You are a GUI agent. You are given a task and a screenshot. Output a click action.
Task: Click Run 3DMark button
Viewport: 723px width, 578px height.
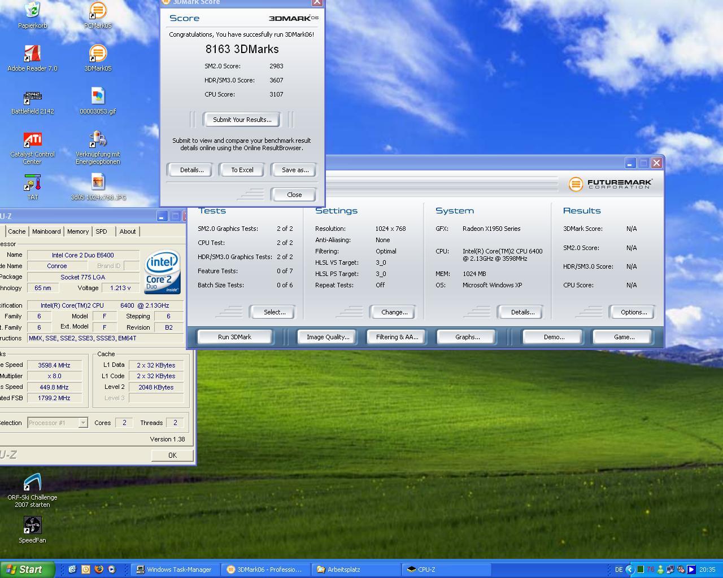234,337
